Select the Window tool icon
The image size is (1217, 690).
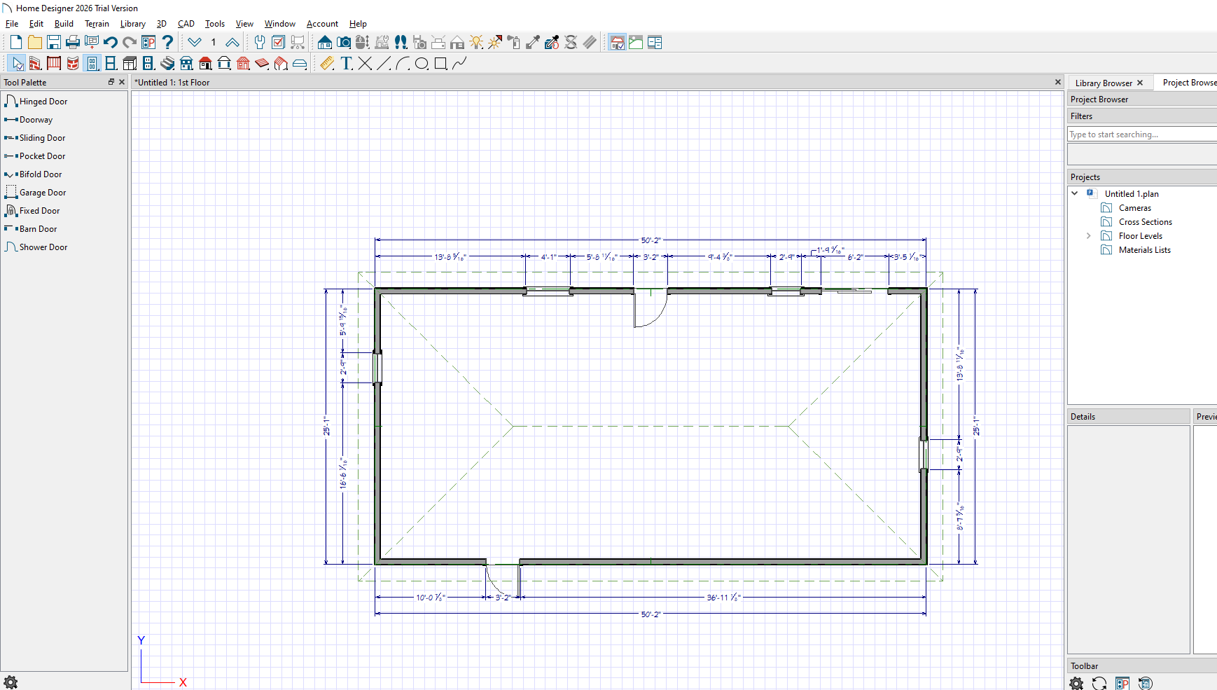[111, 64]
